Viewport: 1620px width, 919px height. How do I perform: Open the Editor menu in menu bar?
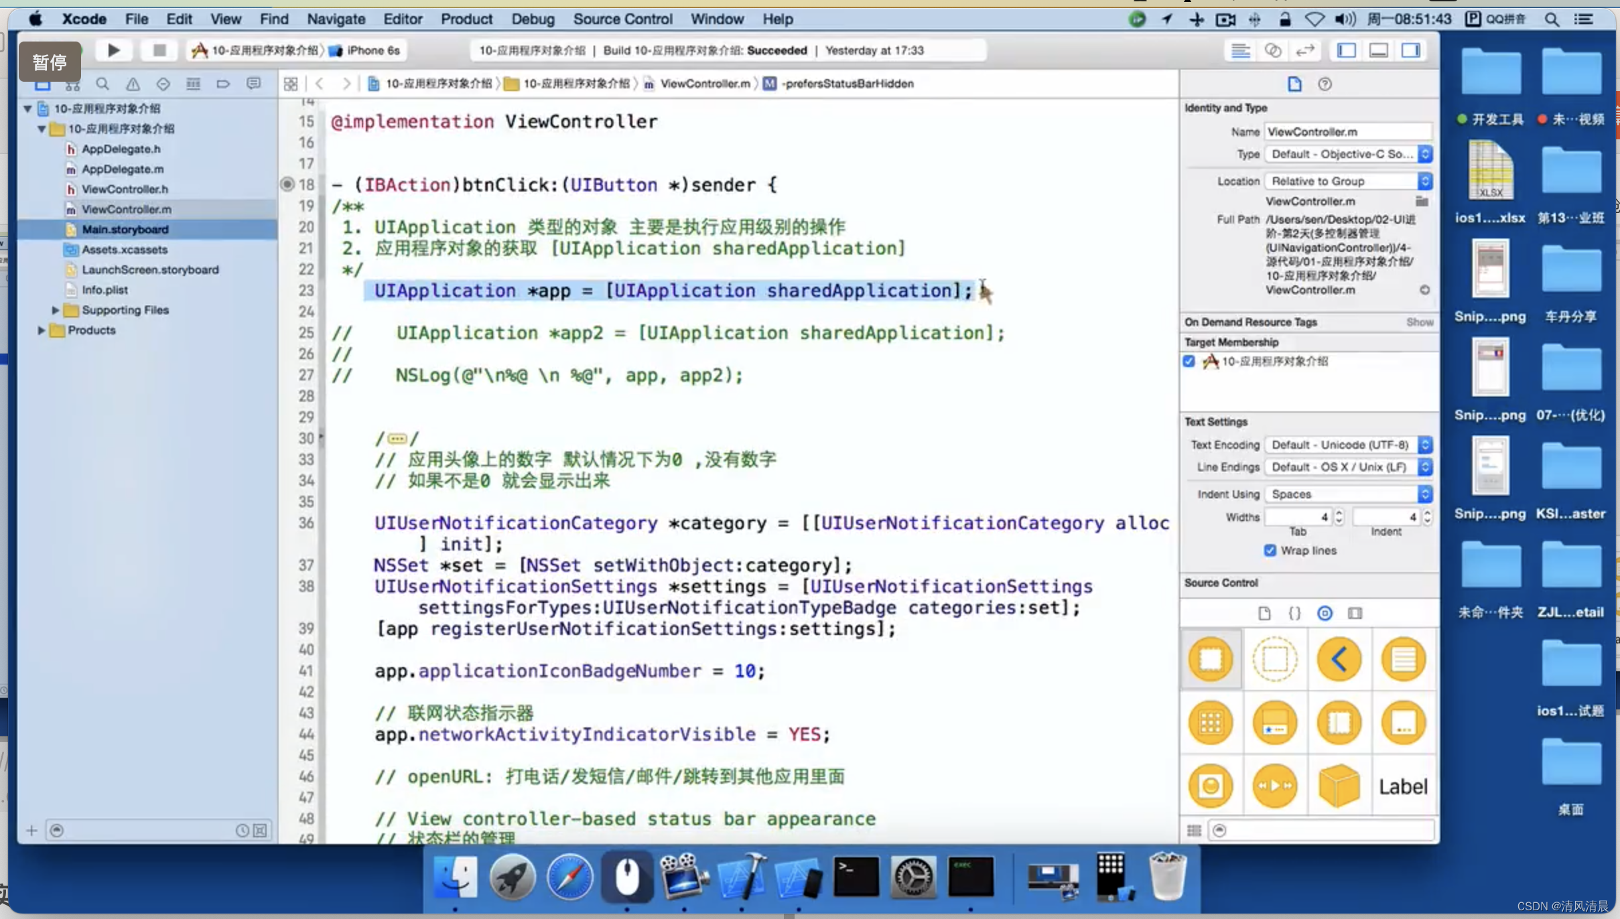tap(402, 19)
